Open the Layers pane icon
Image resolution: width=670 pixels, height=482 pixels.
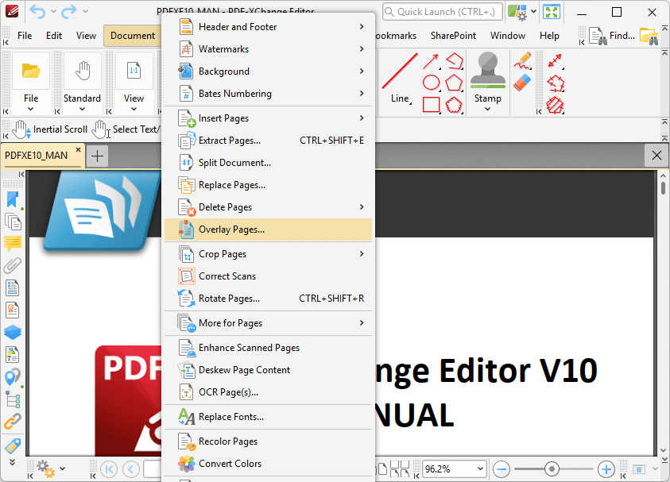pos(13,332)
